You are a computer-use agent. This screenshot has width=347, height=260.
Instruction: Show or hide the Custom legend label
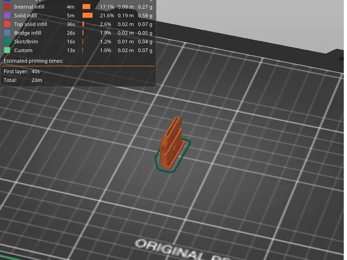[x=23, y=50]
